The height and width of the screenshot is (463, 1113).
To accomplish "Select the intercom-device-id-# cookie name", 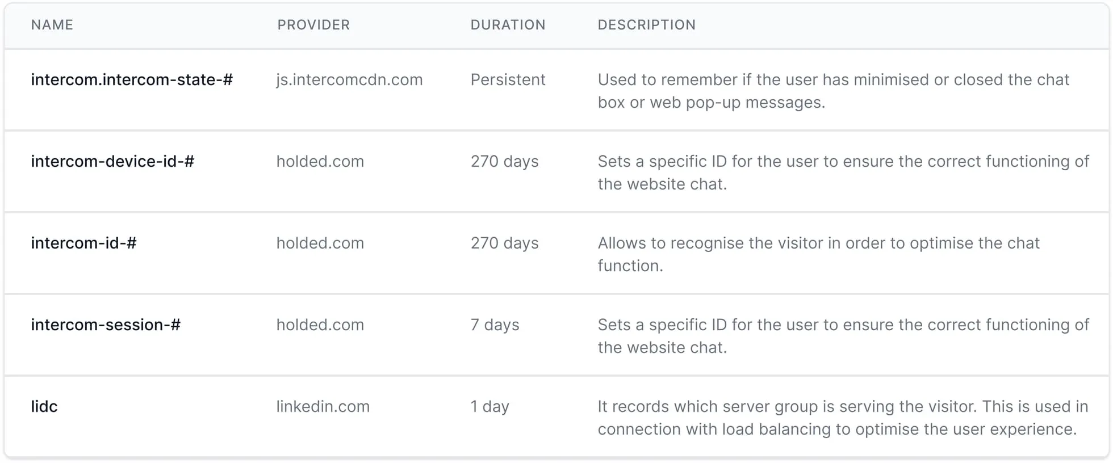I will click(x=112, y=161).
